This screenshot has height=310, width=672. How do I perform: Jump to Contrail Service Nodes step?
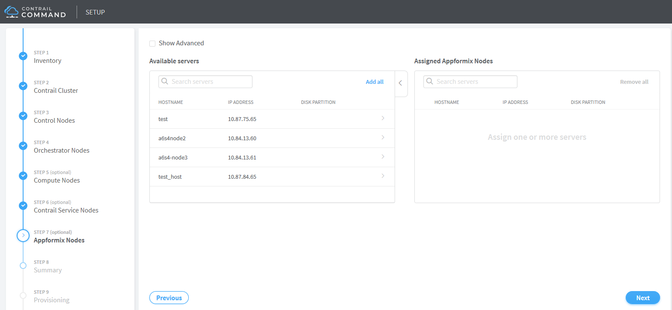point(66,210)
